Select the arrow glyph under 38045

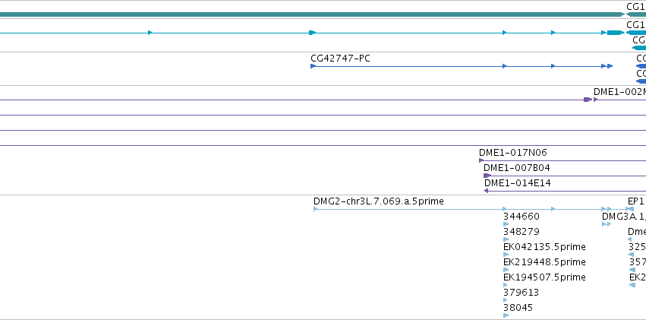tap(506, 315)
